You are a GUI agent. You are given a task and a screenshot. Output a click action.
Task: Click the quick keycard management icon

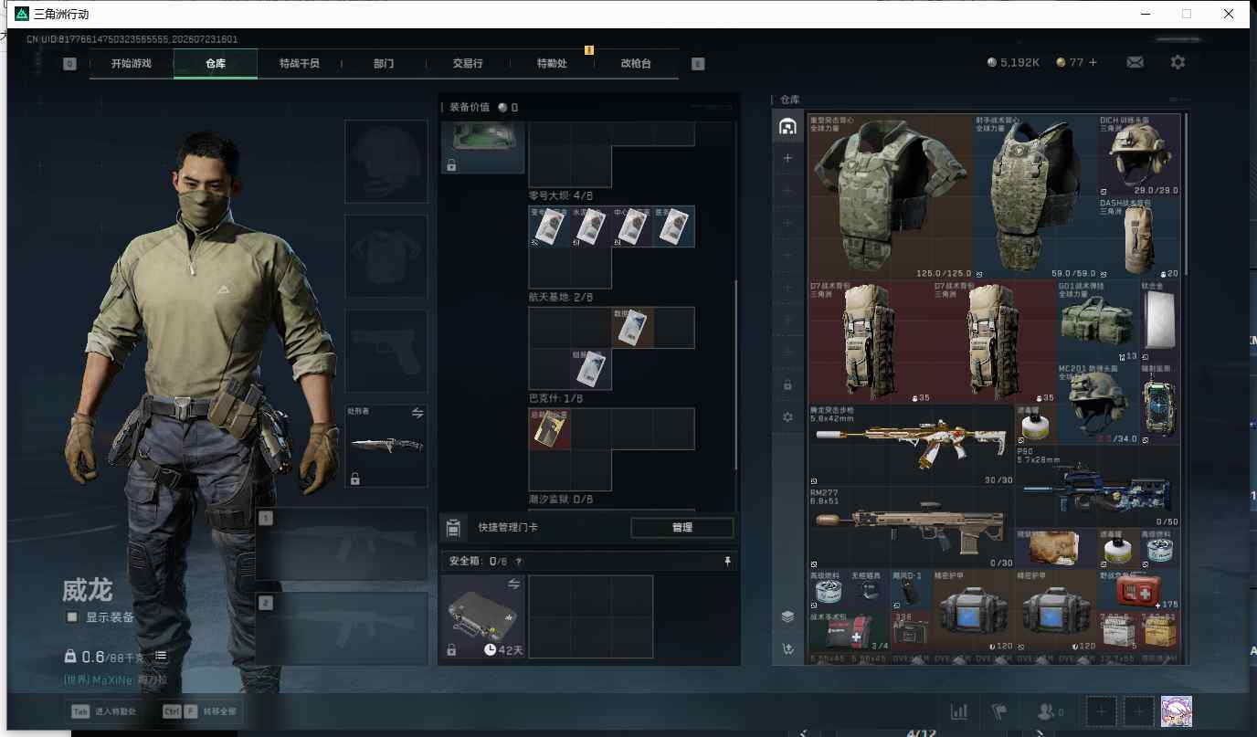point(452,528)
